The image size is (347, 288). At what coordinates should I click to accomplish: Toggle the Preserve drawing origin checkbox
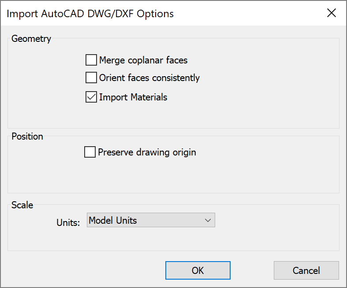click(x=90, y=152)
